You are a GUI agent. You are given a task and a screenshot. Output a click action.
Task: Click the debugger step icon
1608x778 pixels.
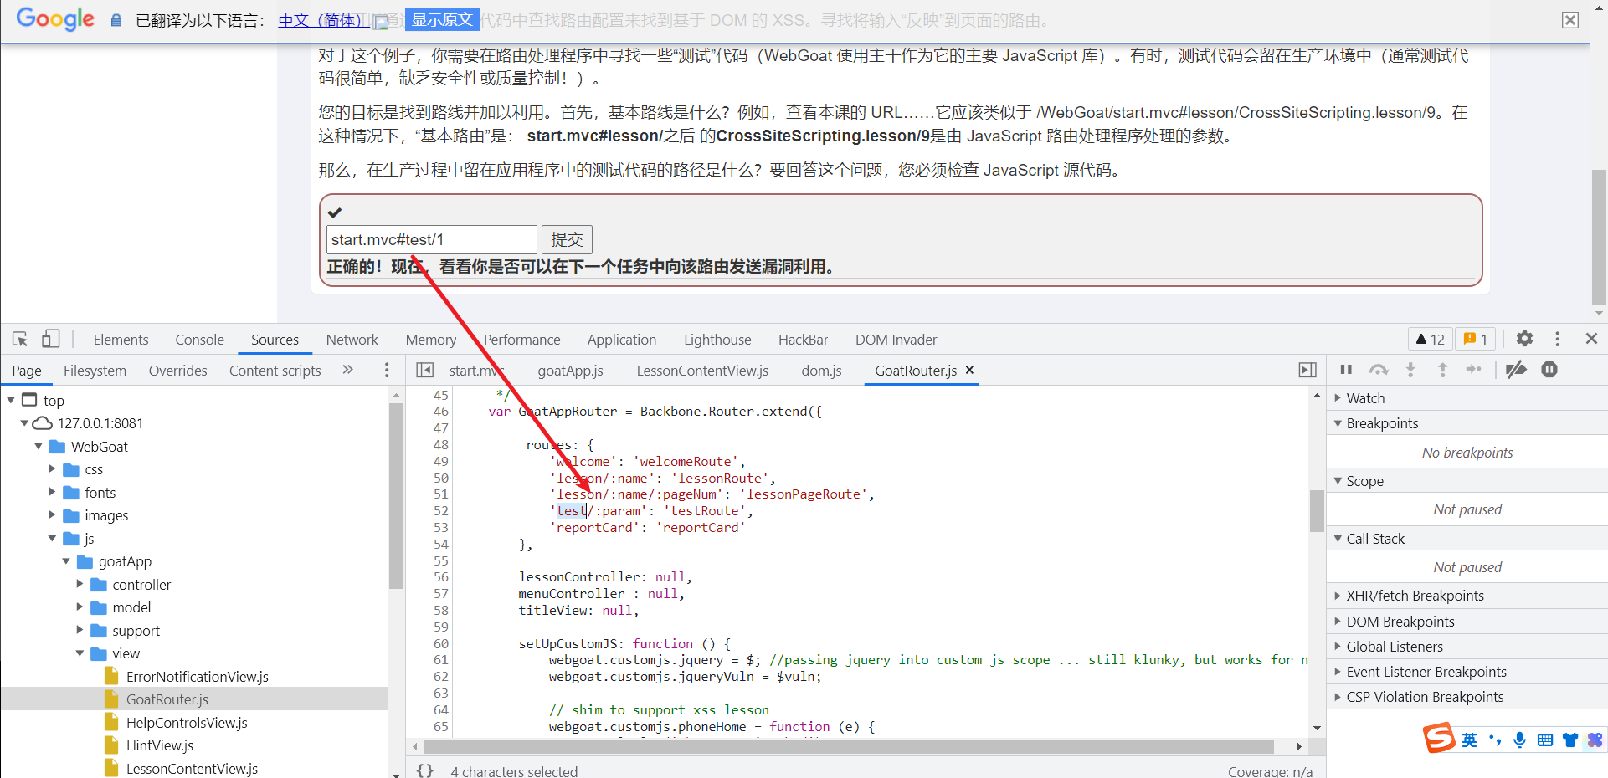[1474, 370]
